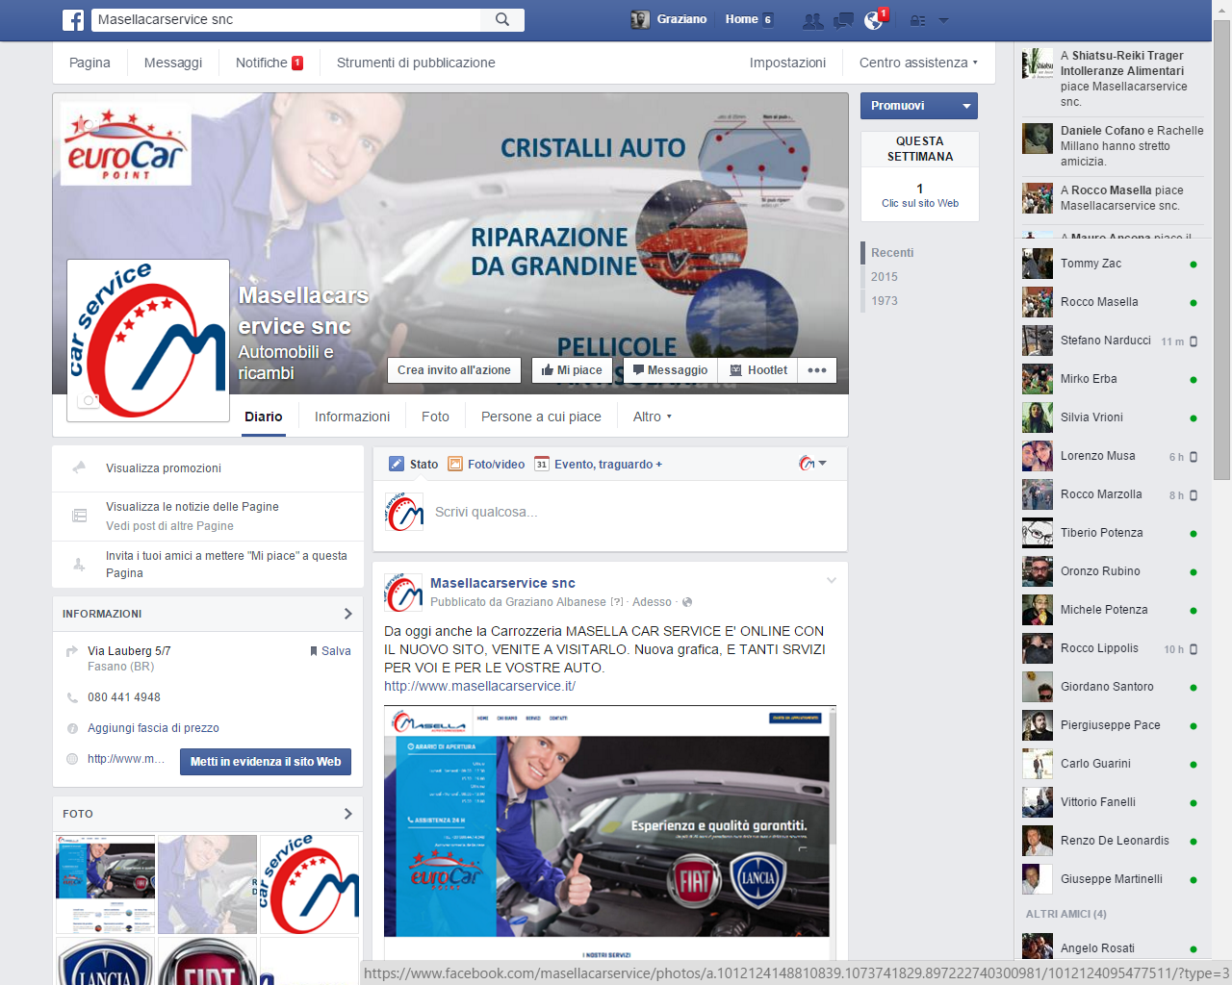The height and width of the screenshot is (985, 1232).
Task: Expand the FOTO section arrow
Action: tap(348, 814)
